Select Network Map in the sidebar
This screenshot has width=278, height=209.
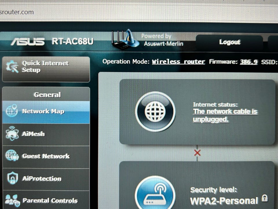[46, 112]
